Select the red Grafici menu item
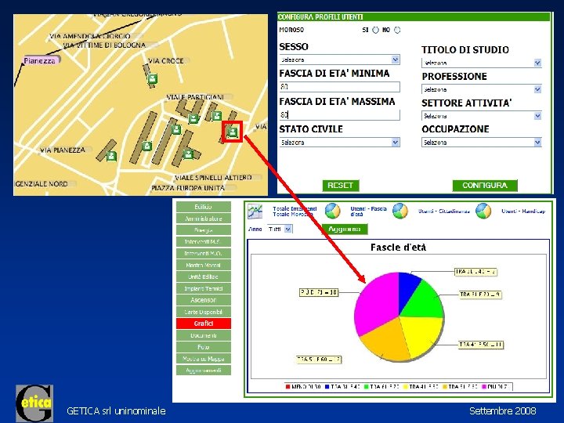The image size is (564, 423). tap(203, 324)
